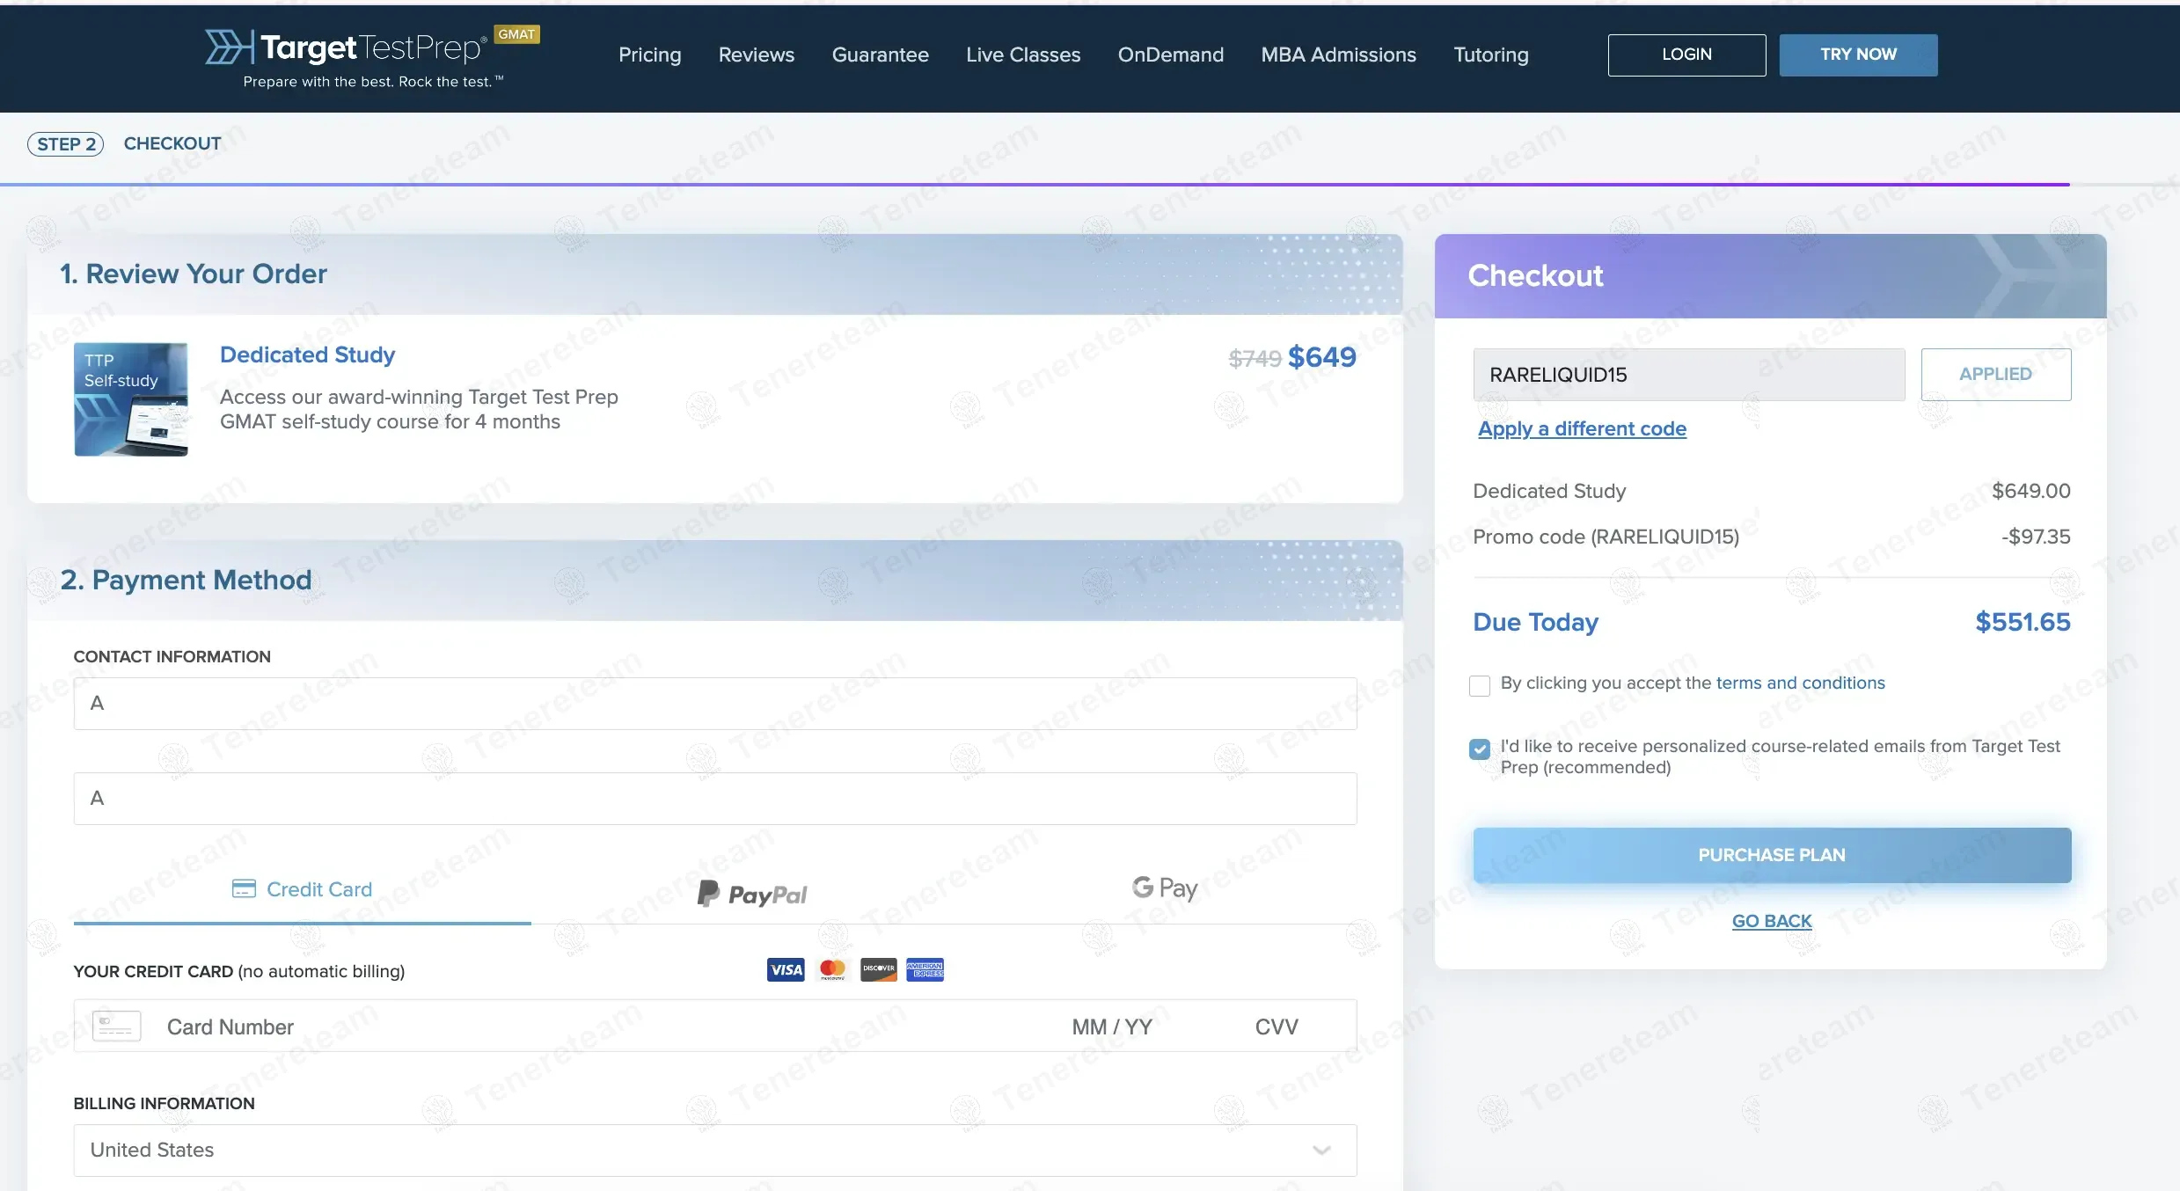Expand the United States country dropdown
This screenshot has height=1191, width=2180.
[x=714, y=1150]
